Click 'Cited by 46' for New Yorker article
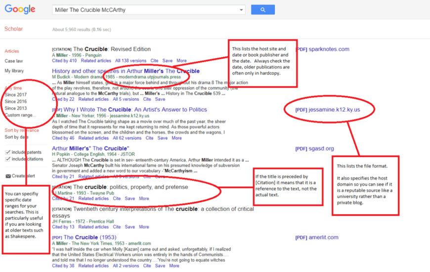430x272 pixels. pos(63,138)
